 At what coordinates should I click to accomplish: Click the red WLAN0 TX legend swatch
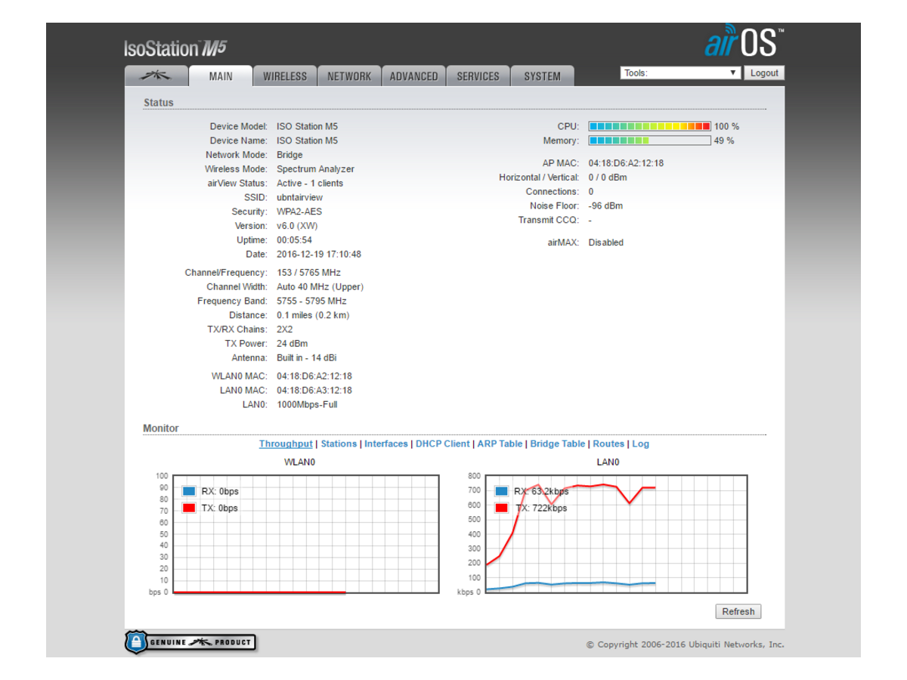pyautogui.click(x=189, y=508)
